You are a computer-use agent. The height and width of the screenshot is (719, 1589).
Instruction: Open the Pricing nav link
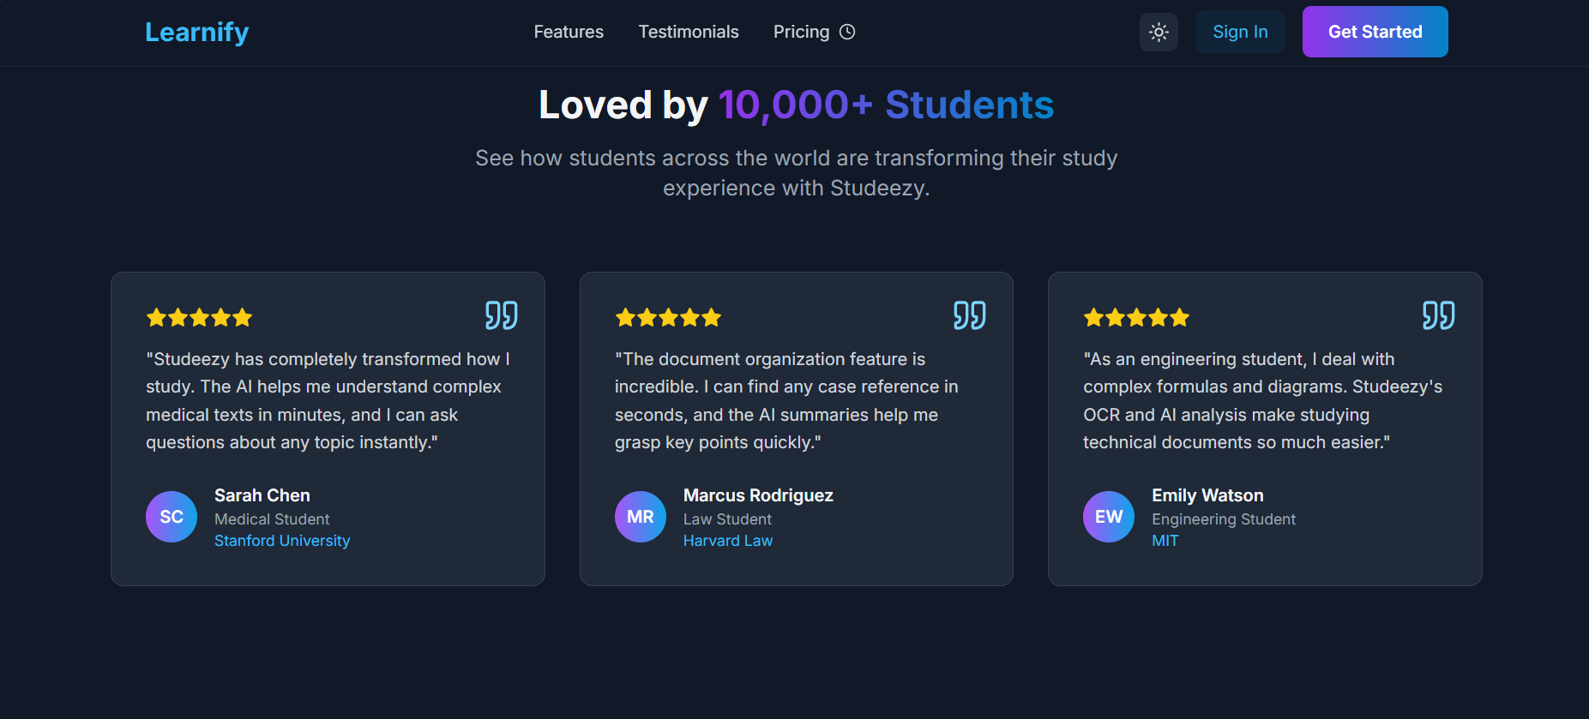pyautogui.click(x=801, y=32)
